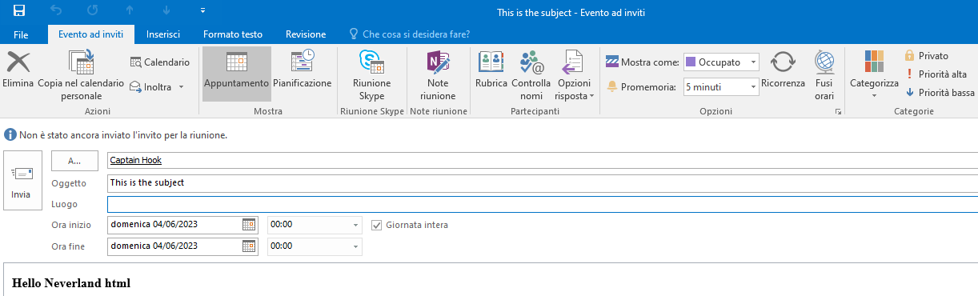Click into the Luogo location field

pyautogui.click(x=542, y=204)
